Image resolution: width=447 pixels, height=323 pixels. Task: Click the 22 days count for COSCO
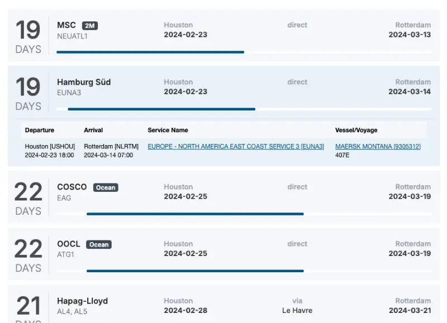tap(28, 192)
